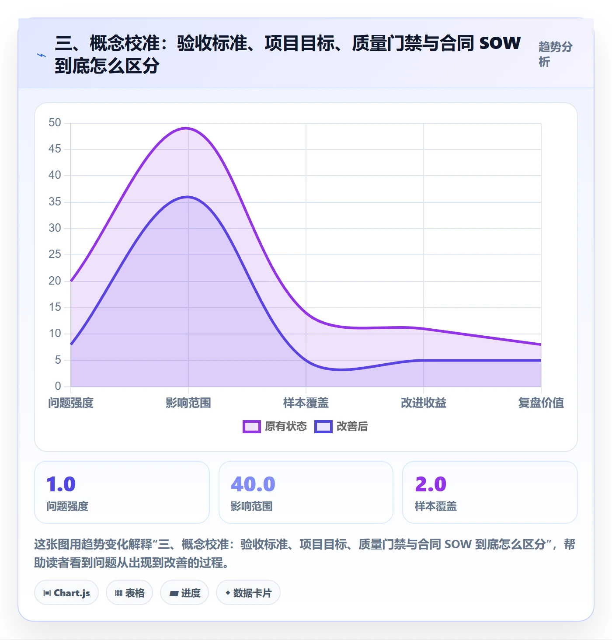Click the description paragraph starting 这张图用趋势变化
The height and width of the screenshot is (640, 612).
pyautogui.click(x=305, y=553)
